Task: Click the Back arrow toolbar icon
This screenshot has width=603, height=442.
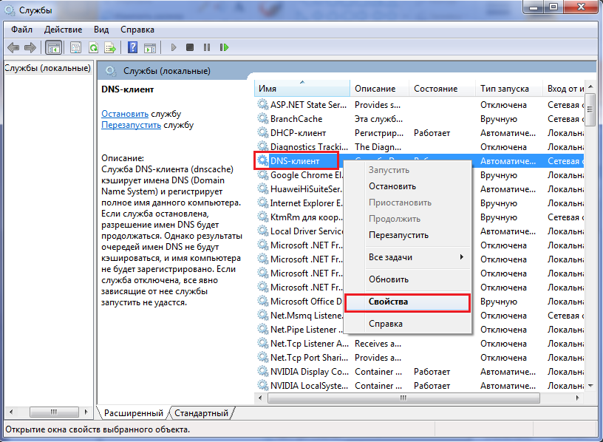Action: tap(13, 47)
